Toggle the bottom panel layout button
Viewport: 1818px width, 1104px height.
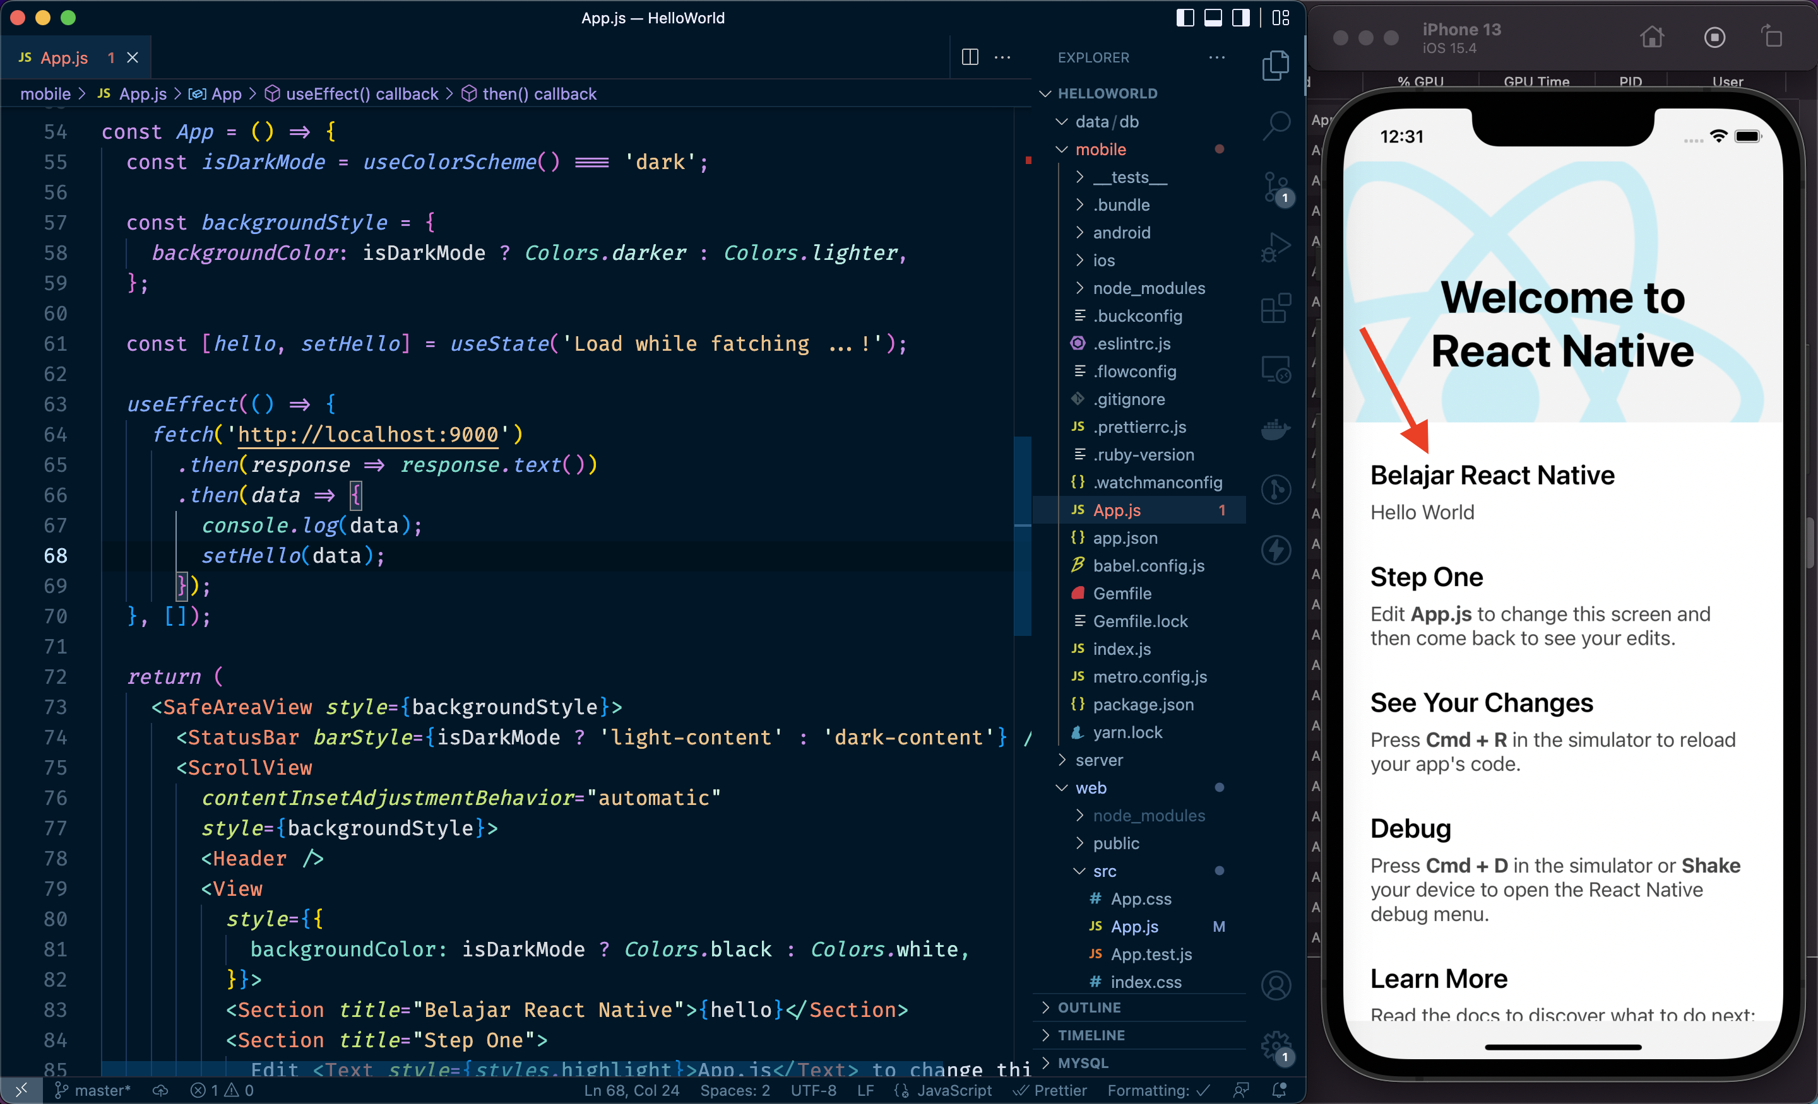pos(1213,18)
